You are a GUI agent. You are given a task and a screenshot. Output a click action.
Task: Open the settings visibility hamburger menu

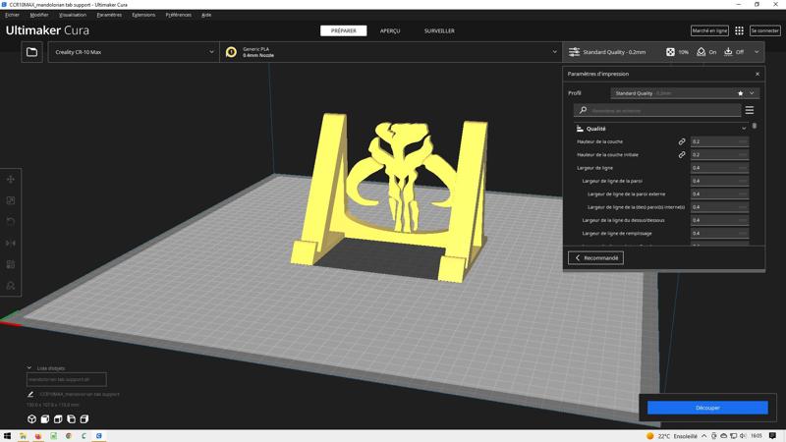tap(750, 110)
